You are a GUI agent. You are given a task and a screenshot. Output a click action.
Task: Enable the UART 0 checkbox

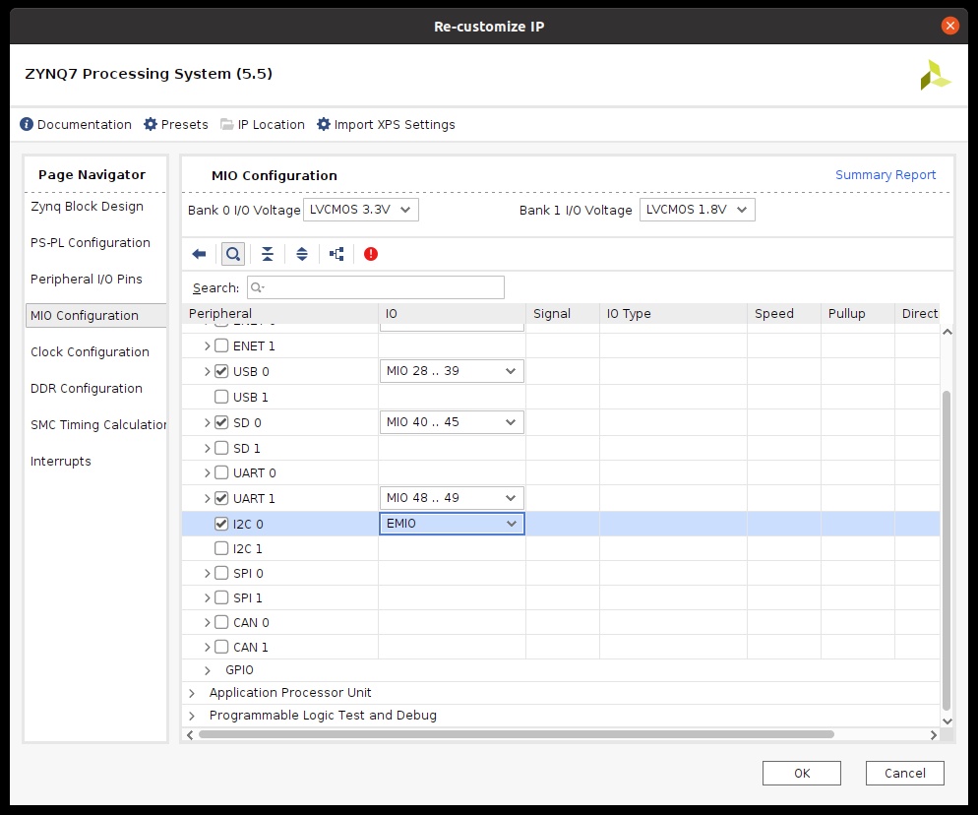point(221,473)
